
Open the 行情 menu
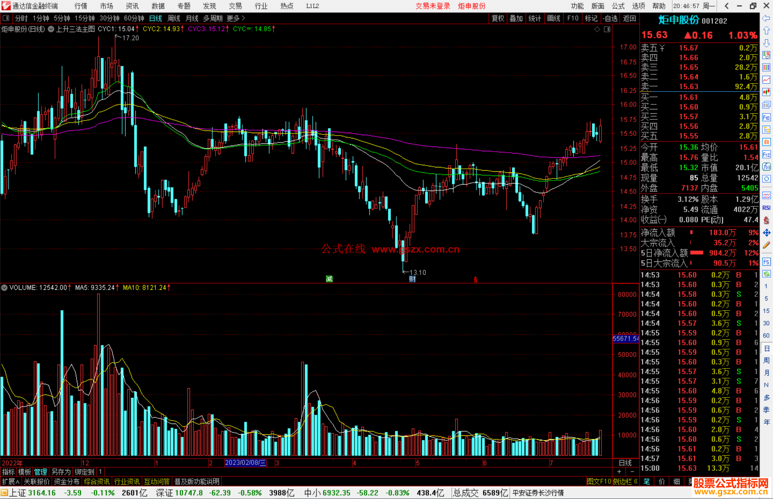(81, 6)
